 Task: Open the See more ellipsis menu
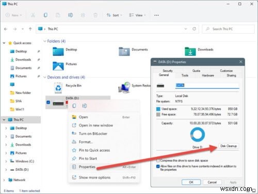[156, 15]
